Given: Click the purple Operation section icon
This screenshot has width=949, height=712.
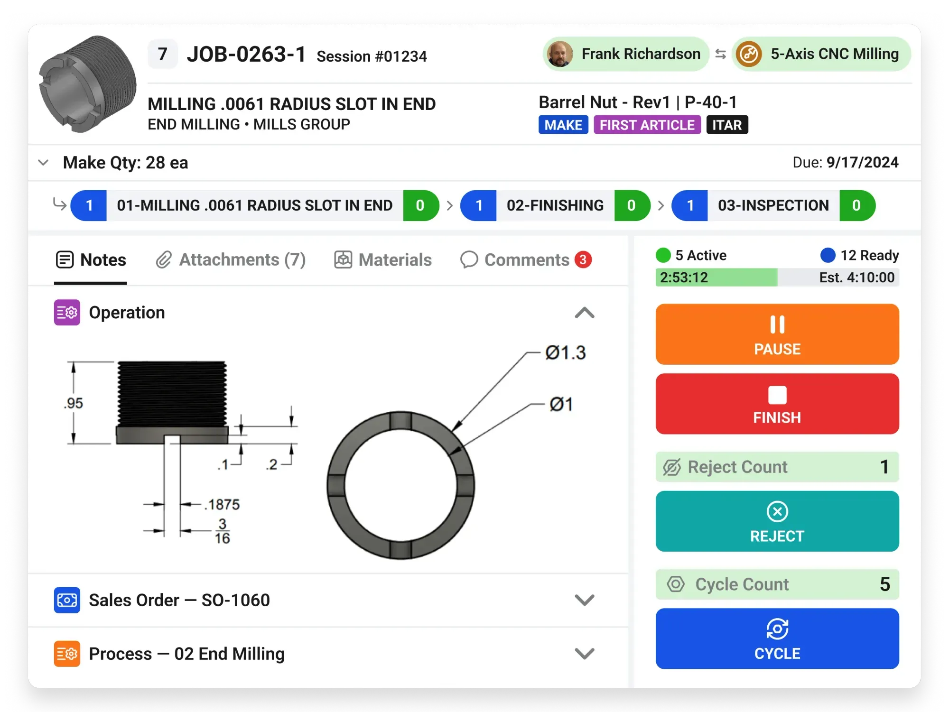Looking at the screenshot, I should (67, 313).
